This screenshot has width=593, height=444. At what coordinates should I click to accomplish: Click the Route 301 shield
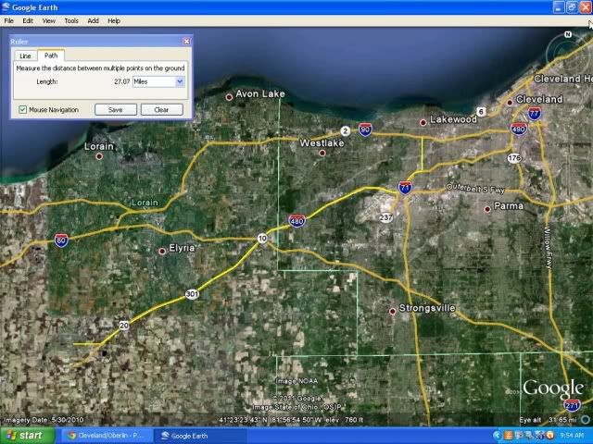click(x=192, y=294)
